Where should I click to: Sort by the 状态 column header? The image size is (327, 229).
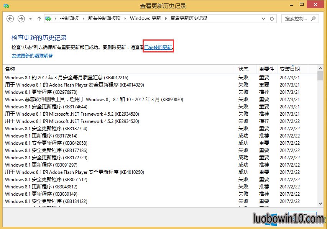tap(246, 69)
